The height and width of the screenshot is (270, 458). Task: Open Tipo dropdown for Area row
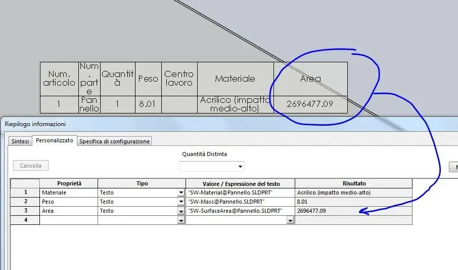pos(181,211)
